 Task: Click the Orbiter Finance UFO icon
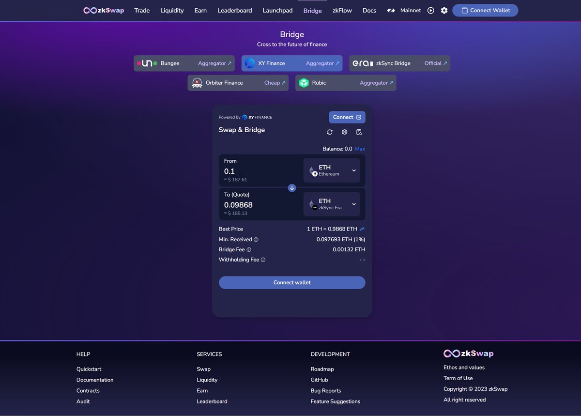[197, 83]
